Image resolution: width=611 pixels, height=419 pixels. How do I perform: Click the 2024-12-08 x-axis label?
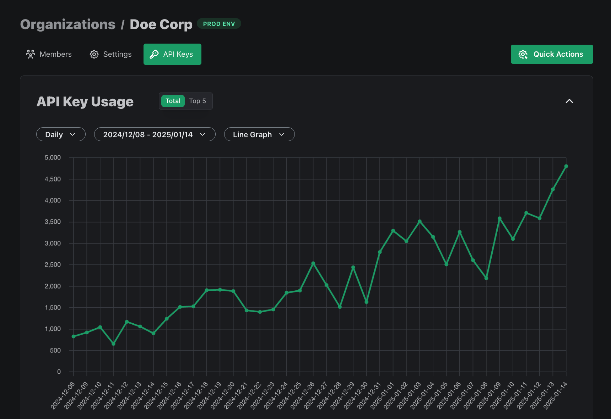63,396
